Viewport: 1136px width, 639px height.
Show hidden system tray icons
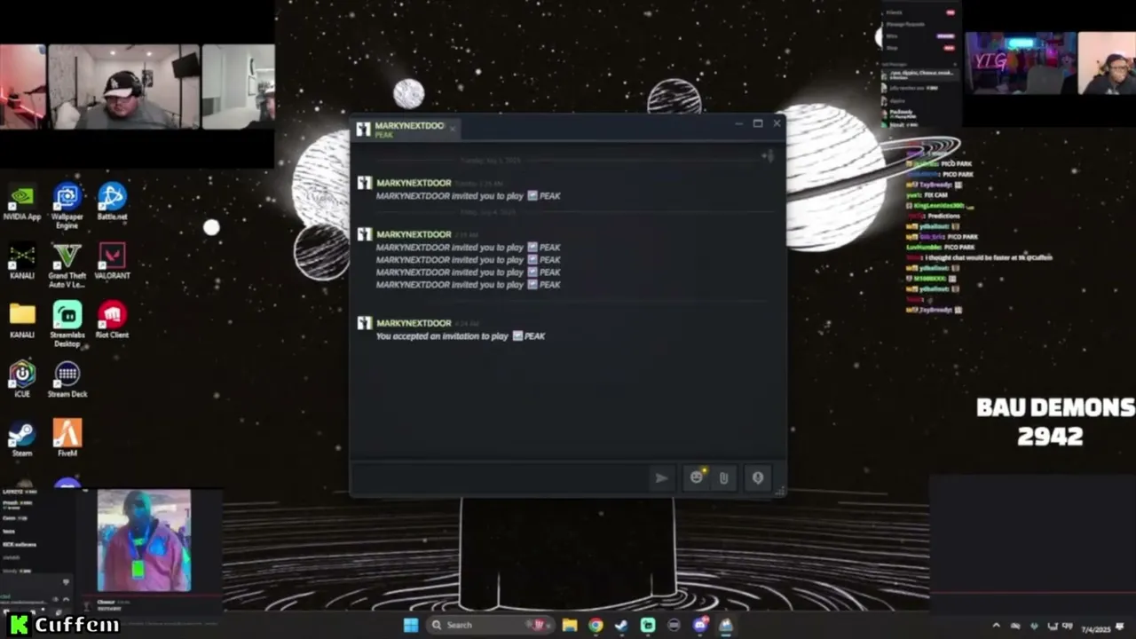(996, 627)
